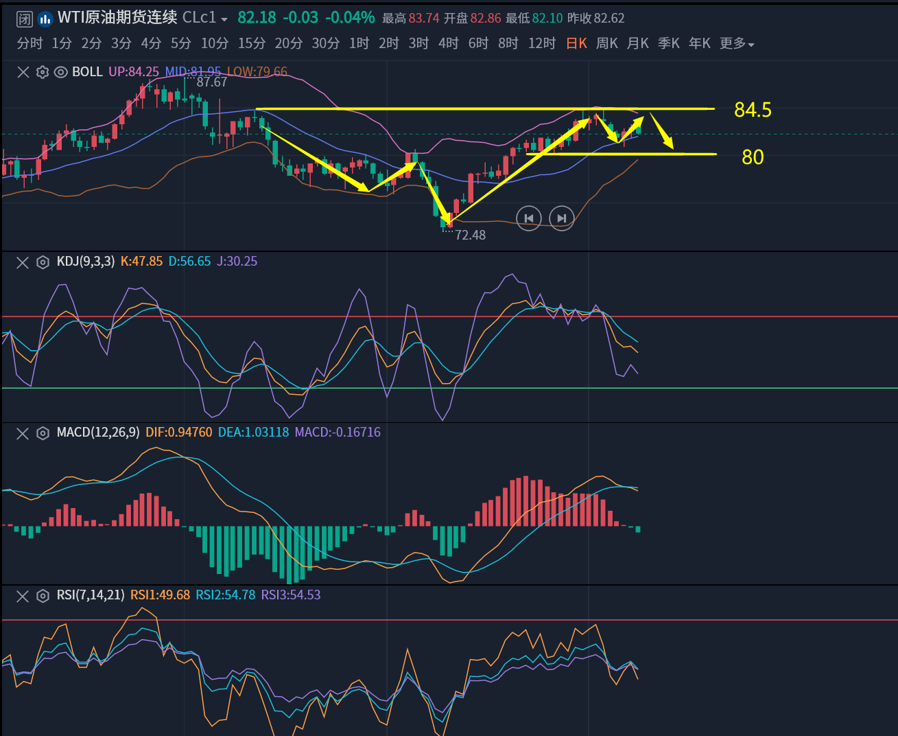Viewport: 898px width, 736px height.
Task: Close the MACD indicator panel
Action: pyautogui.click(x=23, y=433)
